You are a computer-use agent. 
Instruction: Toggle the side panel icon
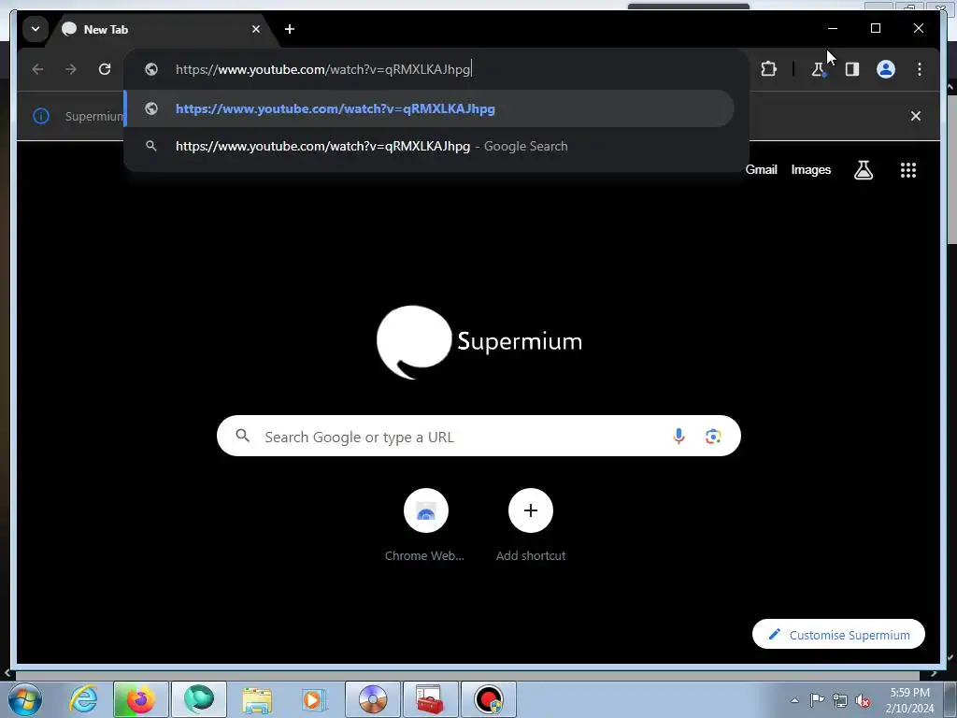coord(852,69)
